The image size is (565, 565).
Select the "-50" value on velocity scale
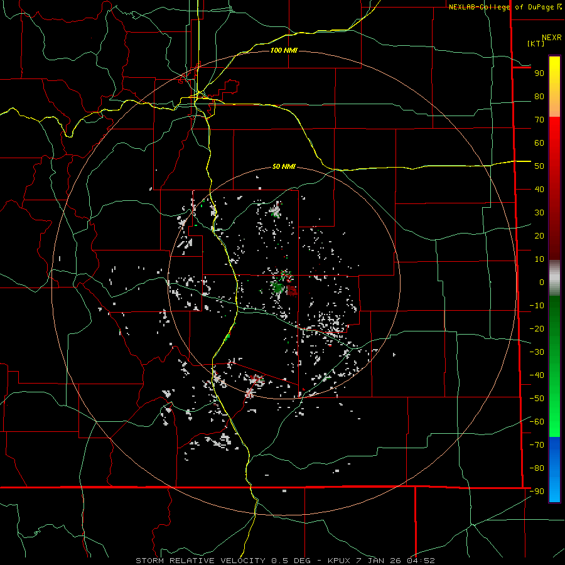click(537, 399)
